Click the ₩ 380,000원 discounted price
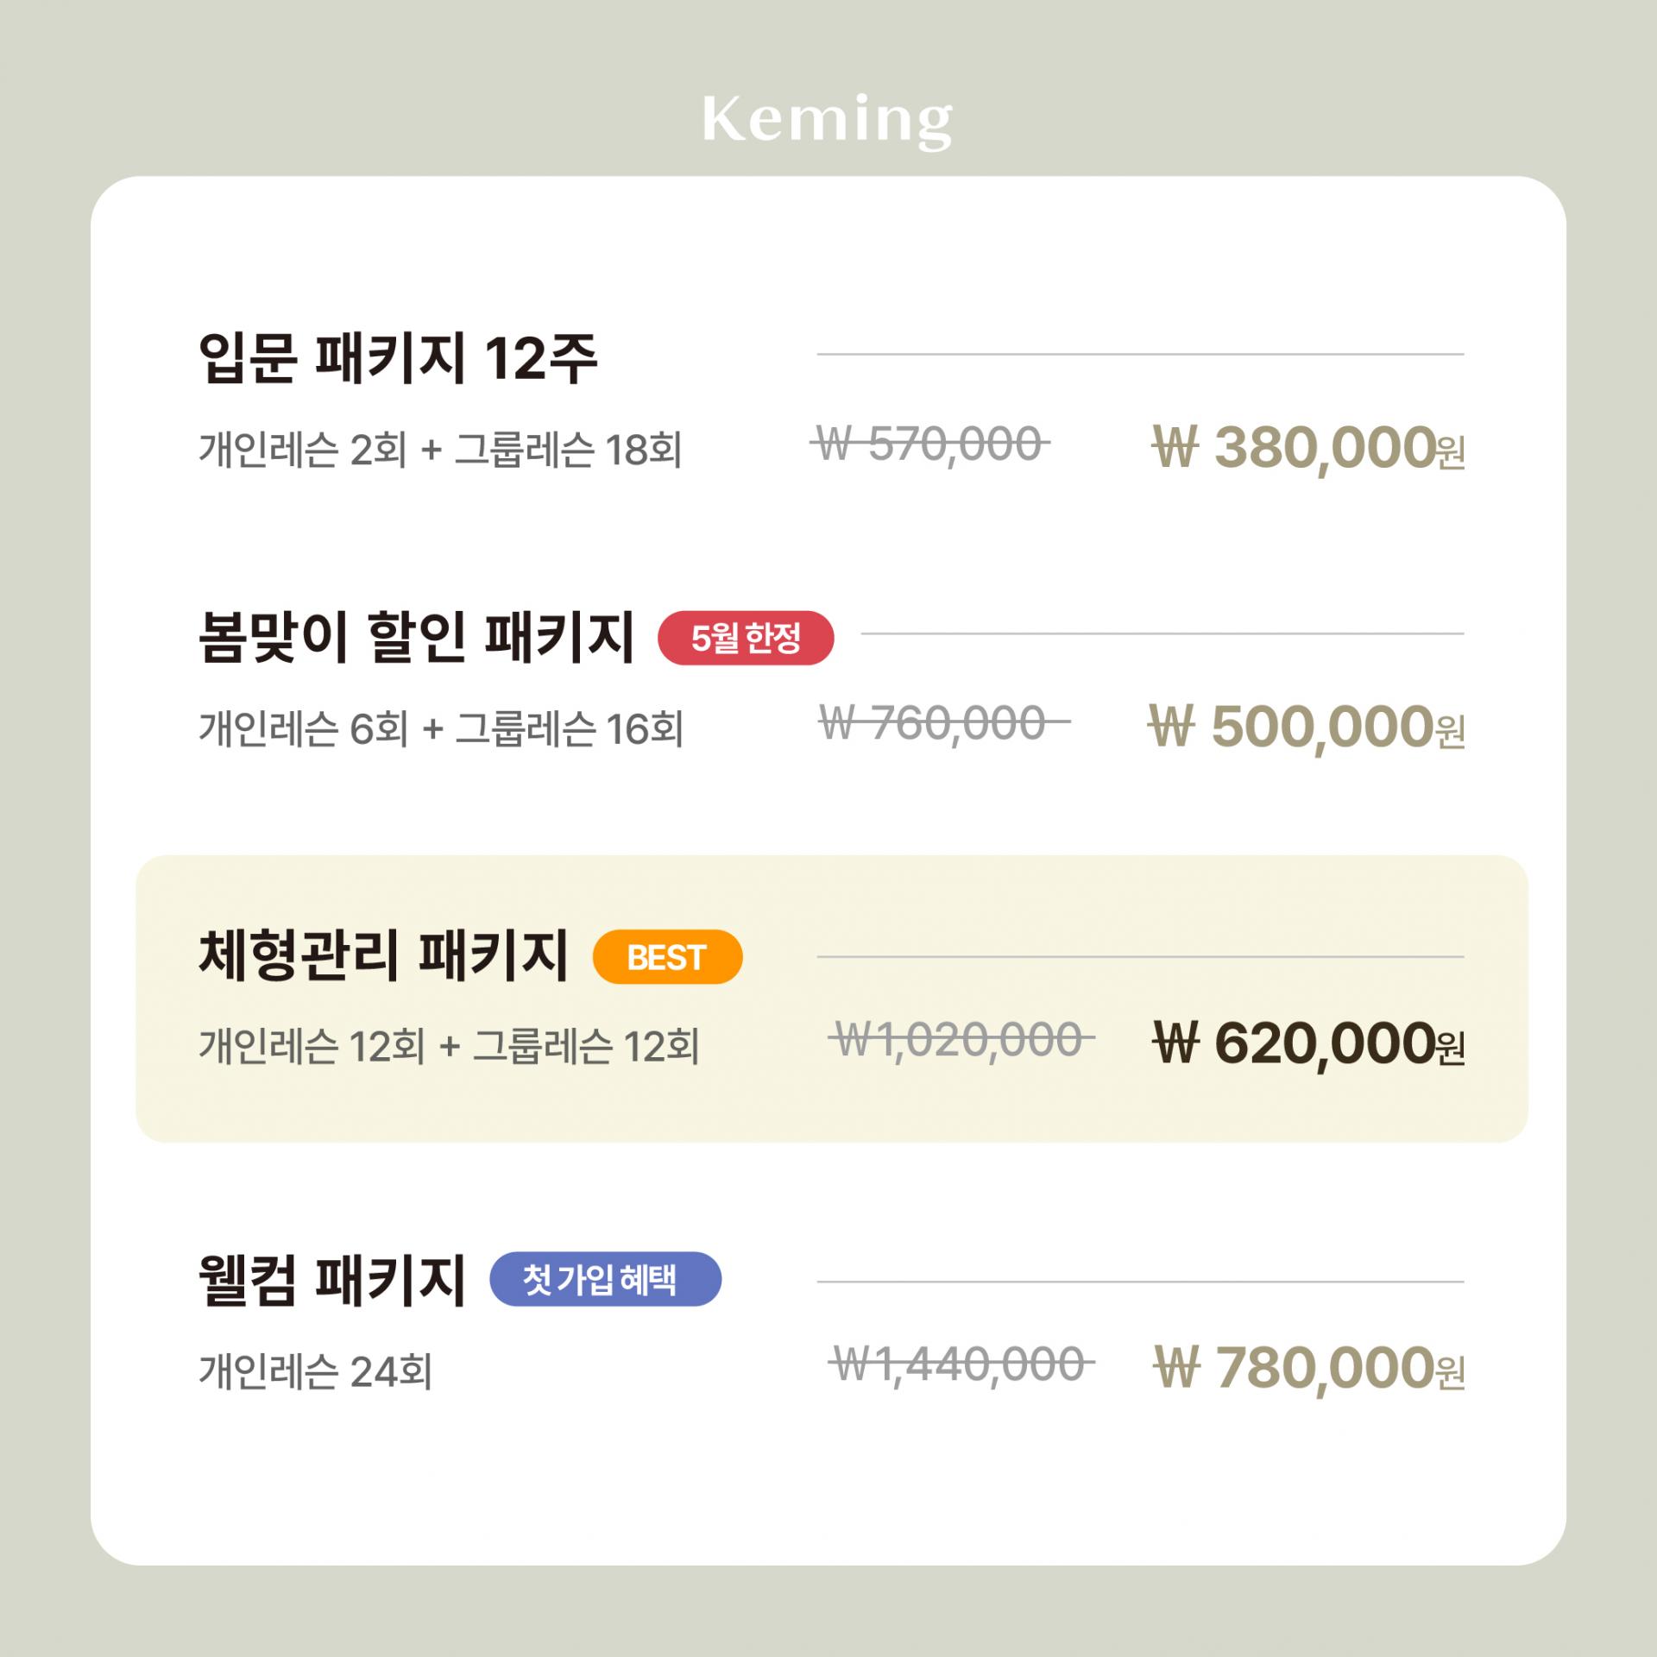The height and width of the screenshot is (1657, 1657). (1308, 449)
